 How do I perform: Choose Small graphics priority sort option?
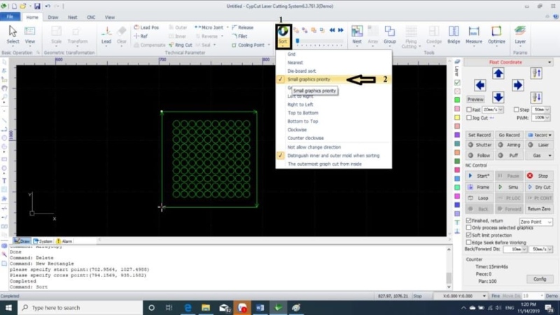309,80
